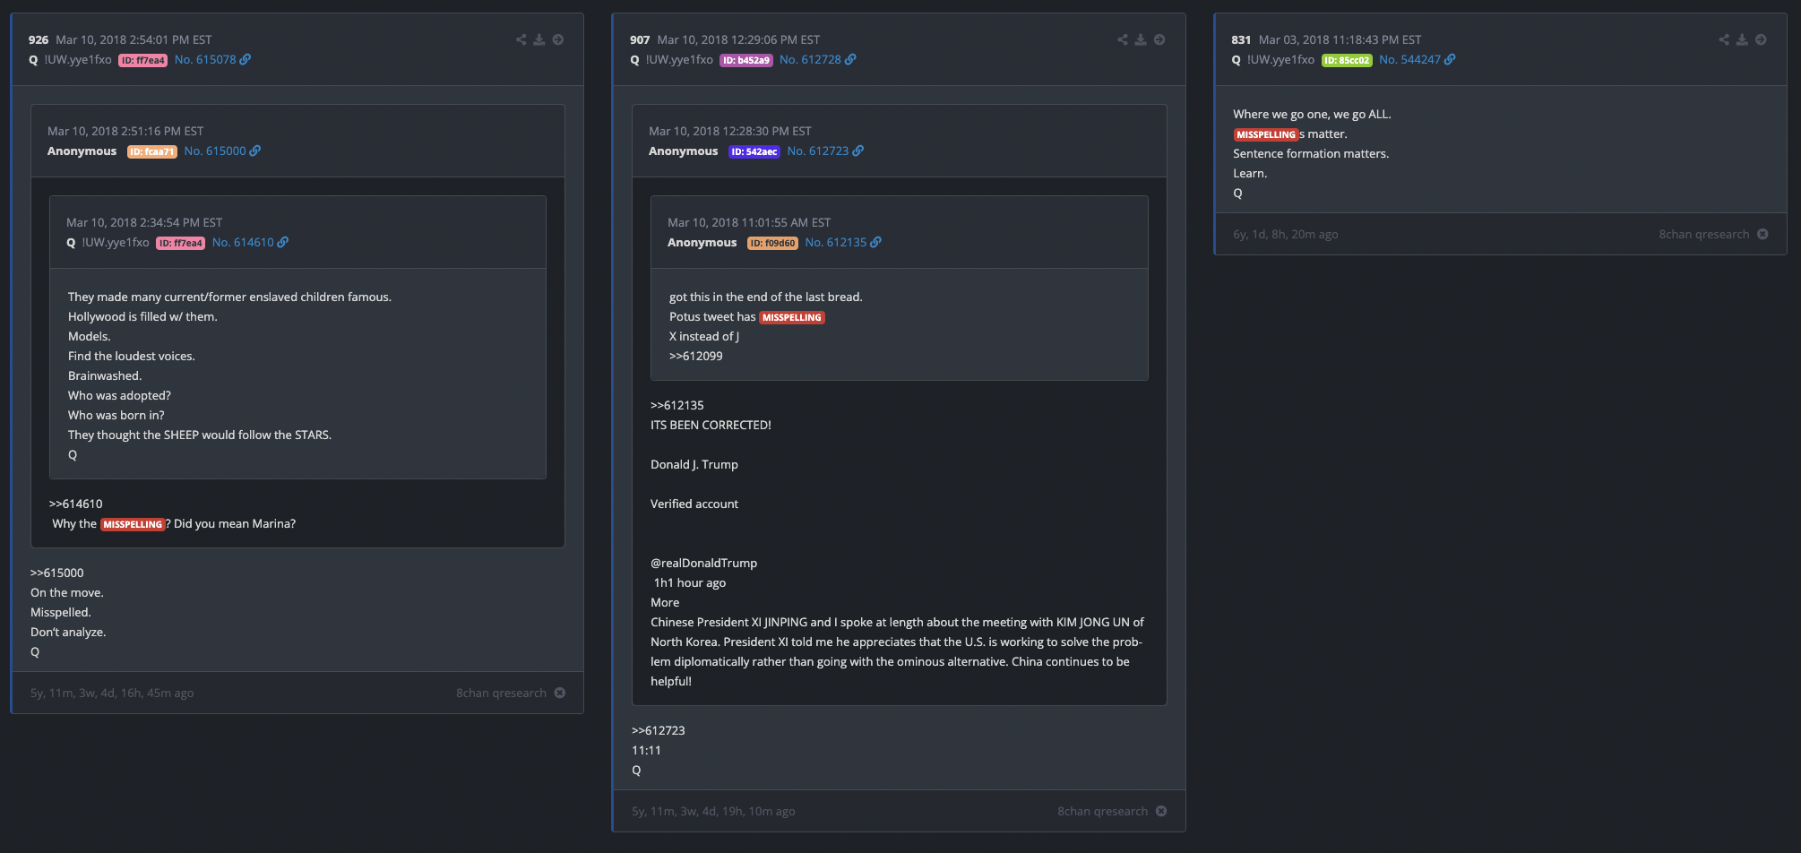Click circle icon next to 8chan qresearch in post 907
Viewport: 1801px width, 853px height.
(1161, 811)
